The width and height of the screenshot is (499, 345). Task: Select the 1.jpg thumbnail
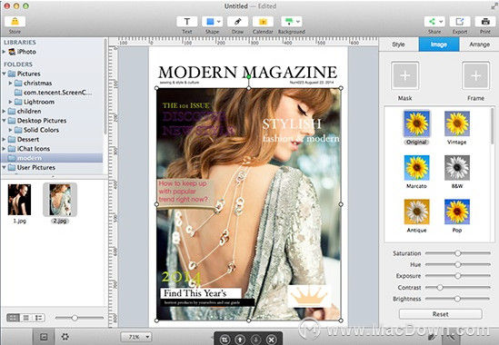tap(19, 200)
